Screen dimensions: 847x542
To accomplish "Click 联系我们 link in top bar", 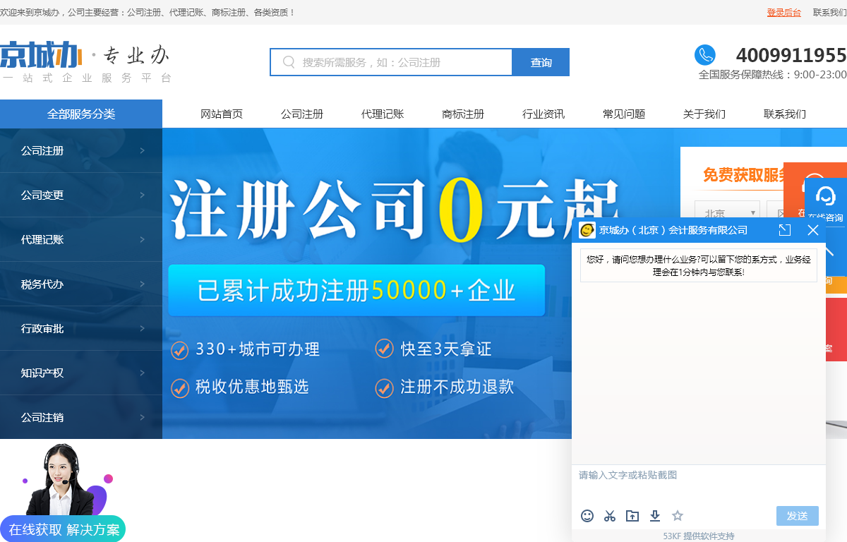I will [830, 12].
